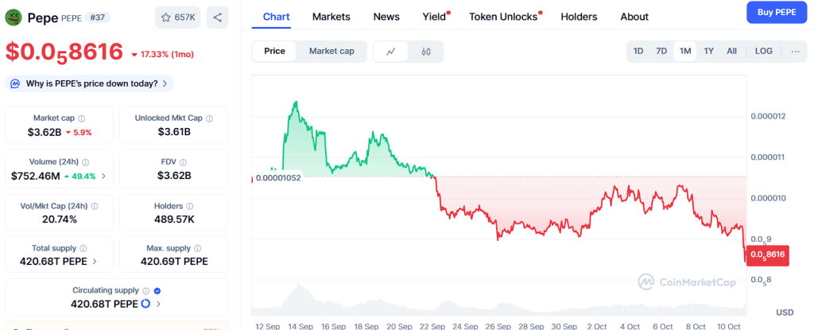
Task: Click the share icon button
Action: (217, 17)
